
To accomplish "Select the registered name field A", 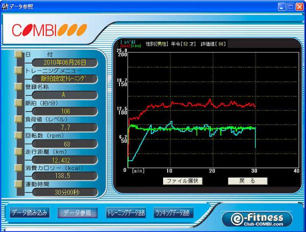I will click(x=65, y=95).
